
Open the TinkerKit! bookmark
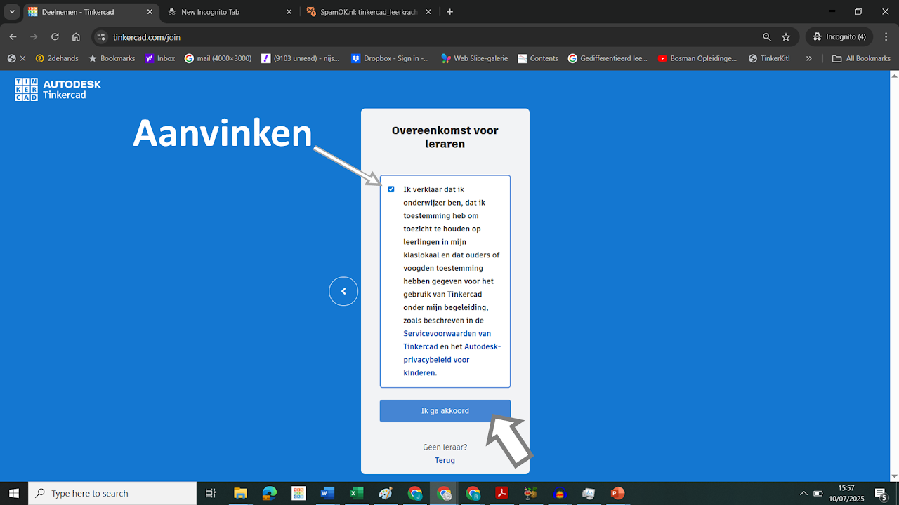[x=770, y=58]
